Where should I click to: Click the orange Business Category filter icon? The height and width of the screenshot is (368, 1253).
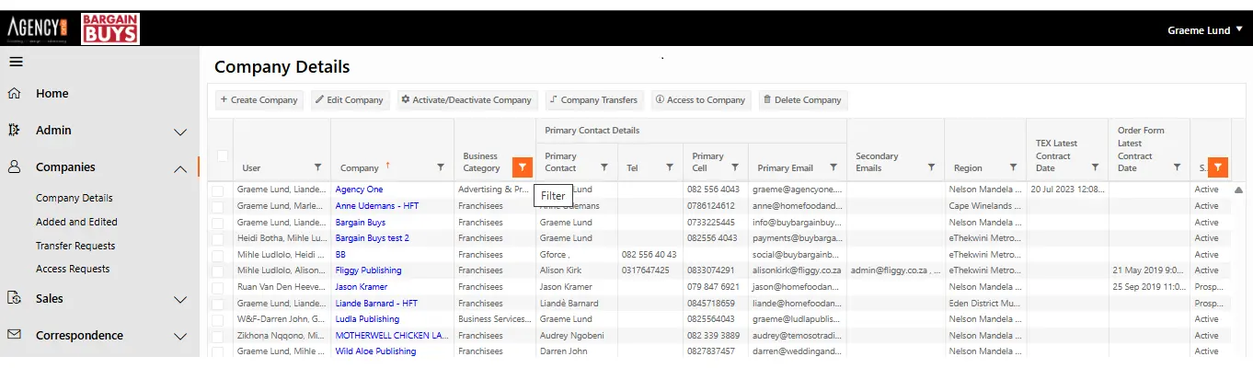[522, 167]
